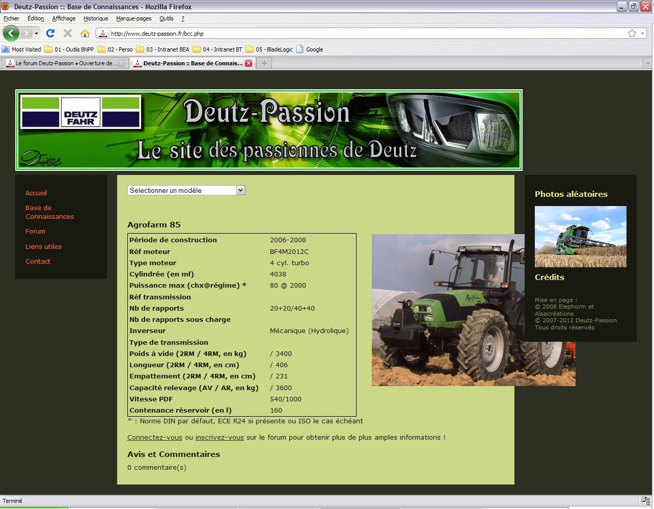Open the list-all-tabs dropdown arrow
654x509 pixels.
pyautogui.click(x=647, y=63)
